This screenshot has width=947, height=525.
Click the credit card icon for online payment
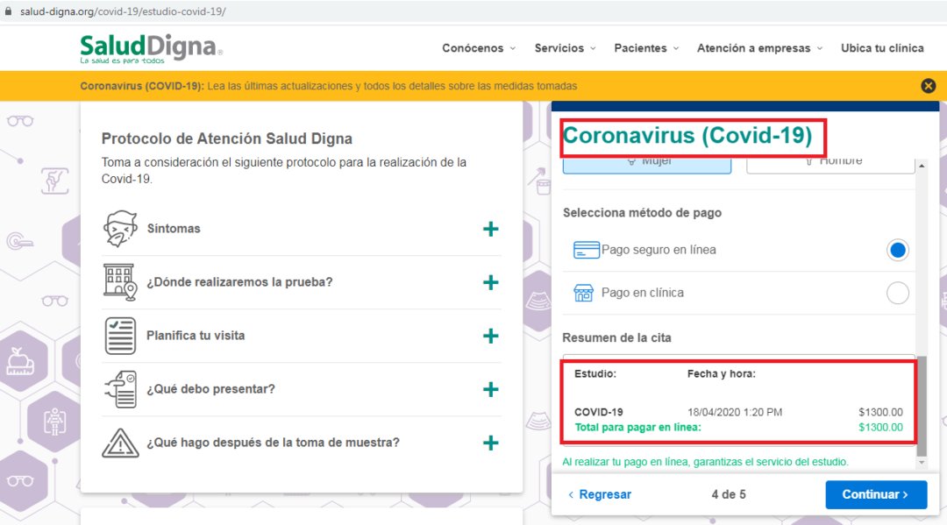pos(586,250)
